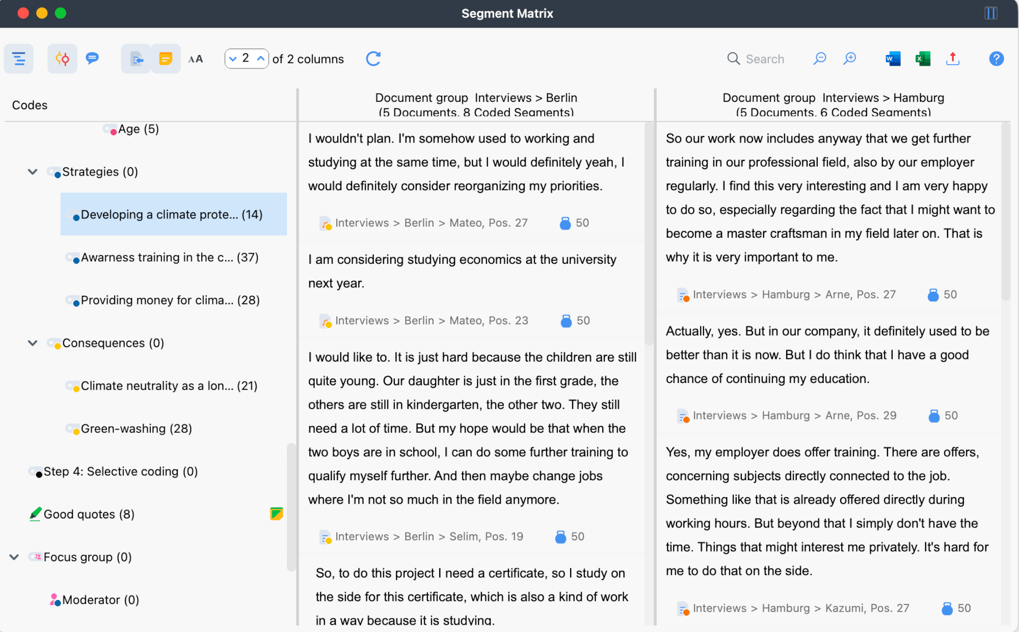Click the upload export icon
1019x632 pixels.
(952, 59)
